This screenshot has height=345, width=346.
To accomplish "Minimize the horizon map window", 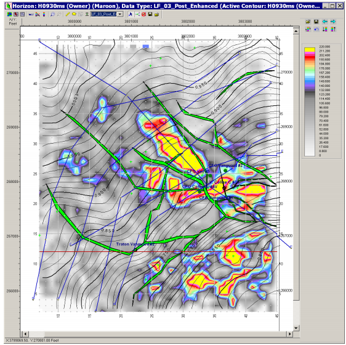I will [x=325, y=6].
